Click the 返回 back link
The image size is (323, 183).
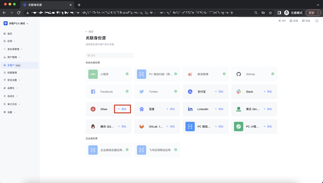(x=90, y=32)
